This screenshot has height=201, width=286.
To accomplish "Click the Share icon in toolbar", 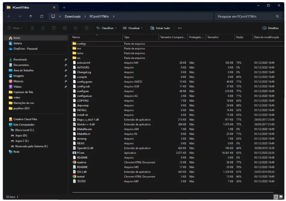I will (x=76, y=28).
